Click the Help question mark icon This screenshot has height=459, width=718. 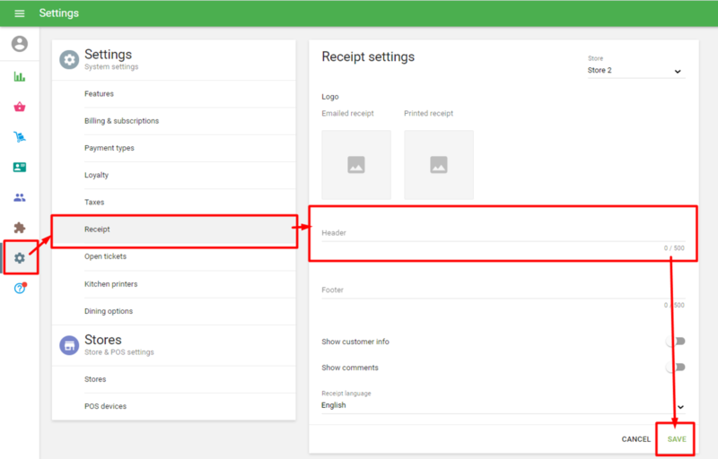click(20, 288)
